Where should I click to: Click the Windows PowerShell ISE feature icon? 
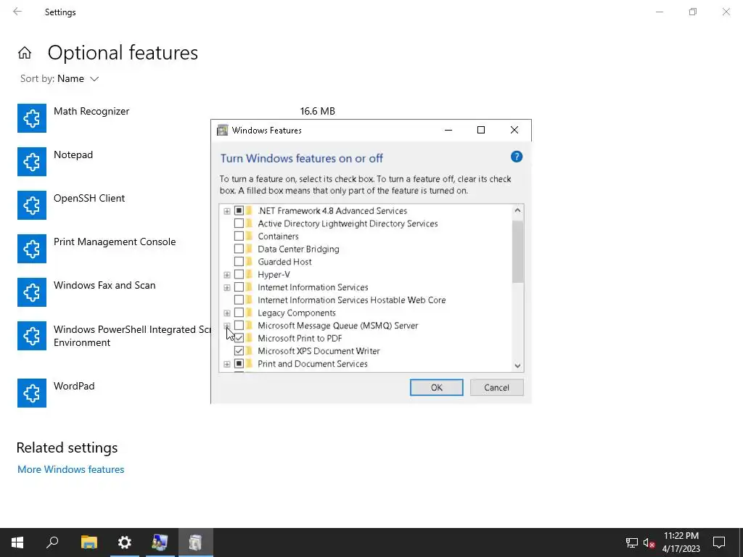32,336
